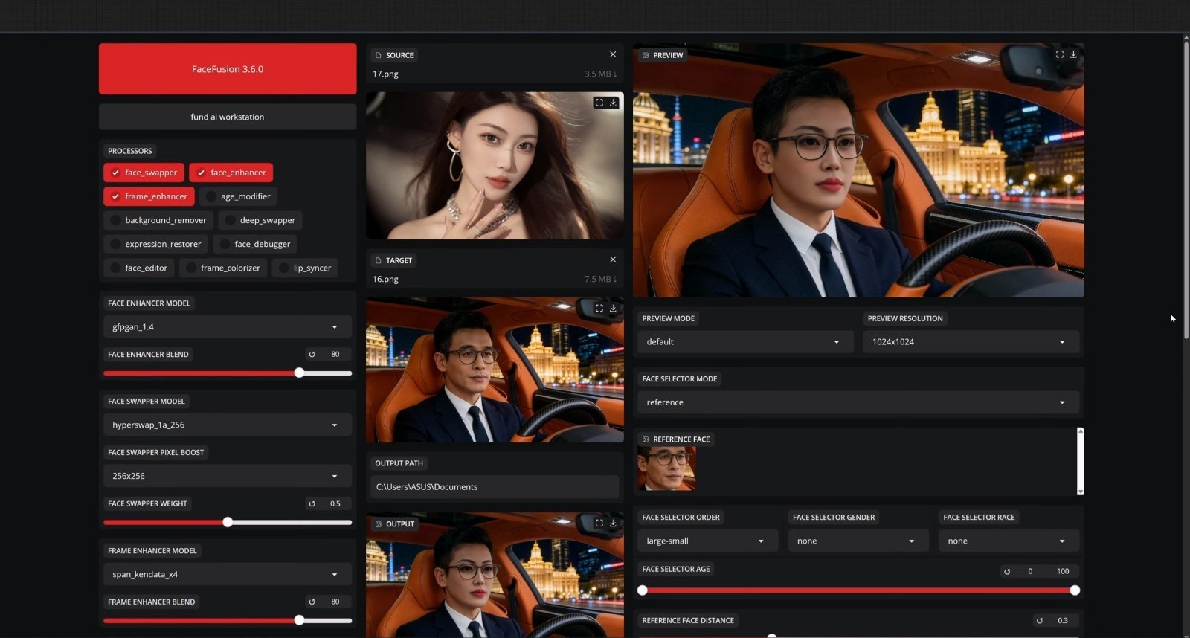Remove the target file 16.png
Image resolution: width=1190 pixels, height=638 pixels.
(x=613, y=260)
